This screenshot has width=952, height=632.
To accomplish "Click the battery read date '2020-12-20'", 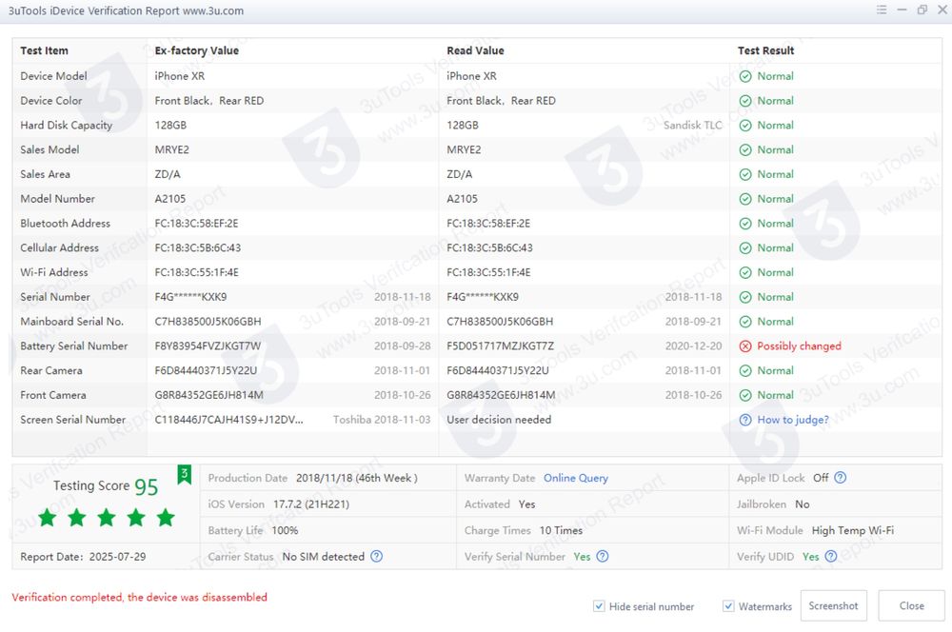I will 693,346.
